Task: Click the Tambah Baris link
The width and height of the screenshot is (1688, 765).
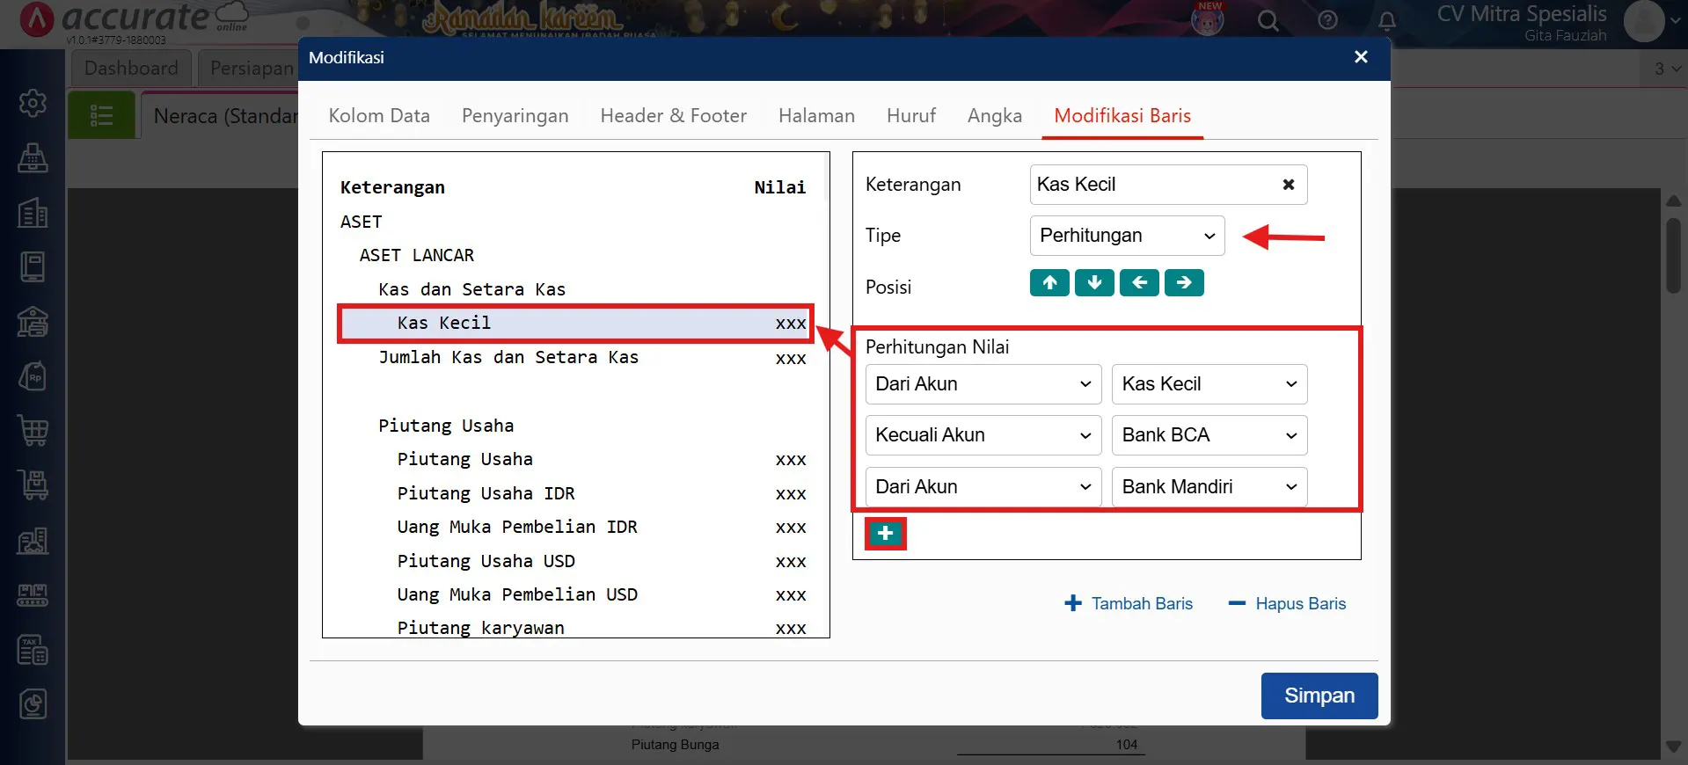Action: click(x=1129, y=604)
